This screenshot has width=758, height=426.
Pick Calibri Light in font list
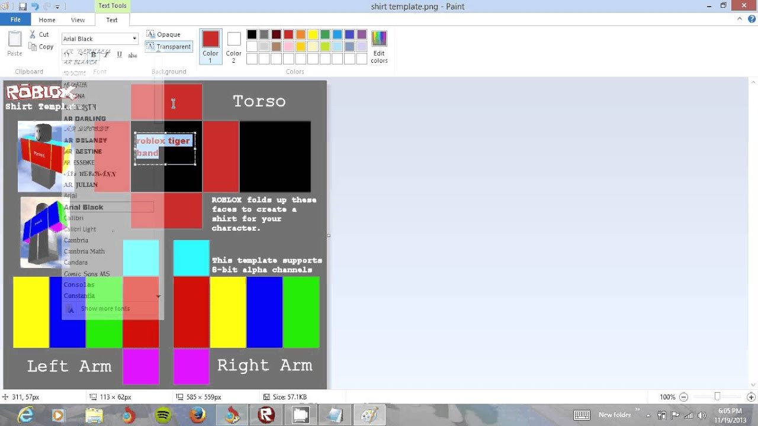point(80,229)
